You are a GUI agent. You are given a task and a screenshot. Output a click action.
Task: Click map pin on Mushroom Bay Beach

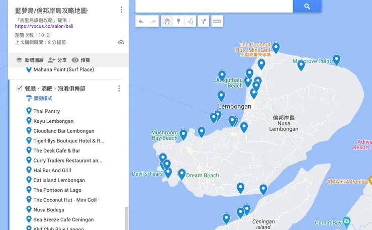tap(183, 134)
